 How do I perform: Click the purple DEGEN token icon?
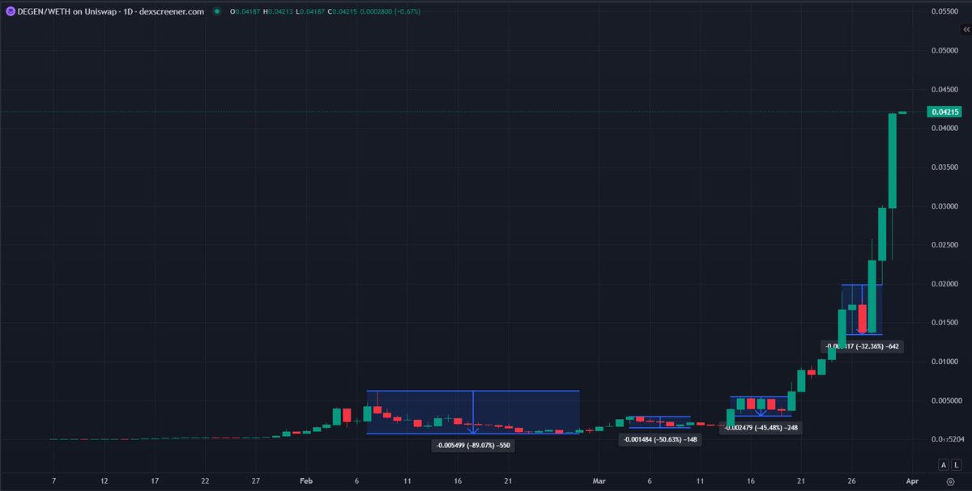9,11
